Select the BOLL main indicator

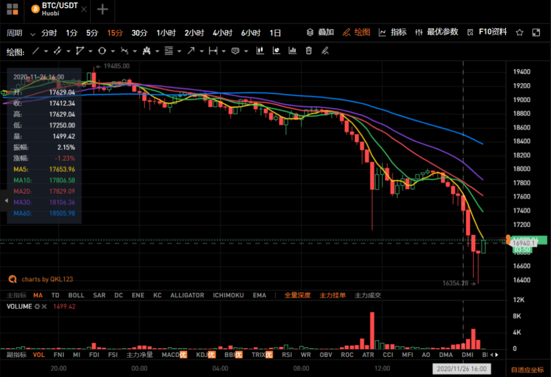click(76, 295)
